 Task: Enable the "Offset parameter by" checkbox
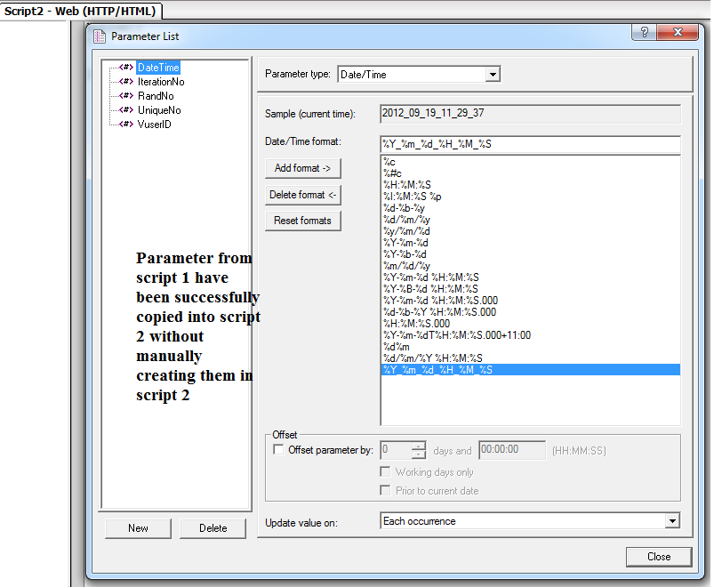[279, 449]
